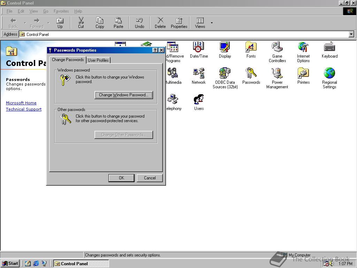Click the Copy toolbar button
The height and width of the screenshot is (268, 357).
point(99,23)
